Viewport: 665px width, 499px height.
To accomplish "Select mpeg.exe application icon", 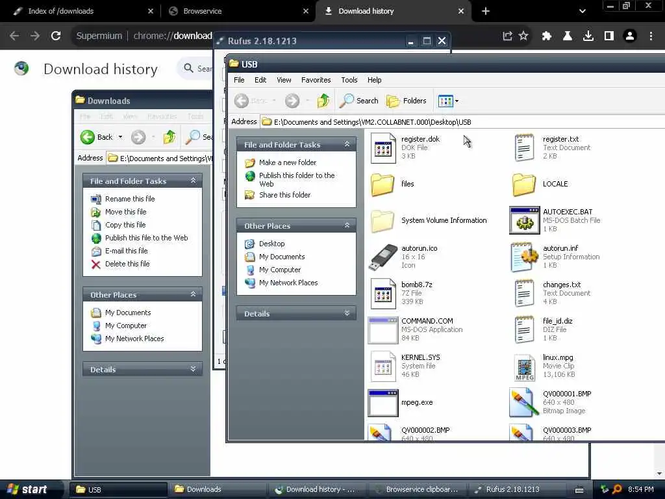I will tap(383, 403).
